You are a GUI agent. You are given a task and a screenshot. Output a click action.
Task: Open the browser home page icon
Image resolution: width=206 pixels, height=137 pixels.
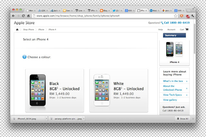(x=28, y=16)
